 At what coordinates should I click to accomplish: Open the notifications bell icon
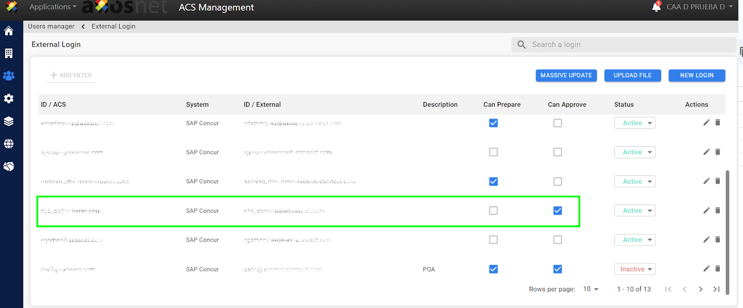point(656,7)
